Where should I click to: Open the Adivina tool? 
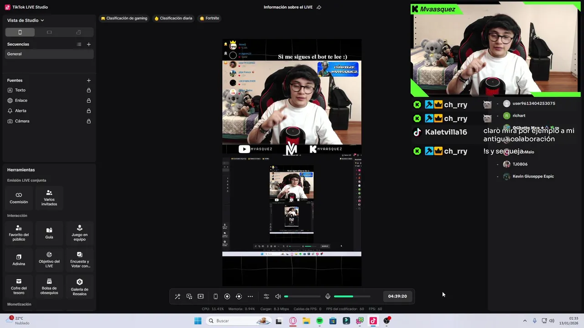(19, 260)
